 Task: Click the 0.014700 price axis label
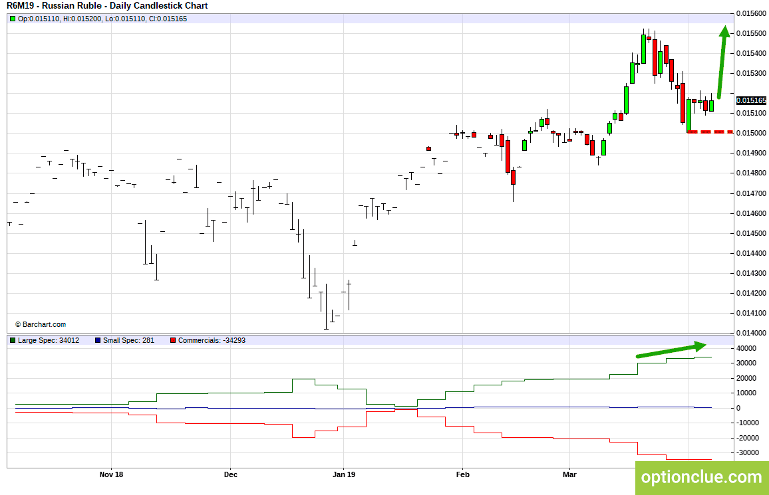pos(751,193)
